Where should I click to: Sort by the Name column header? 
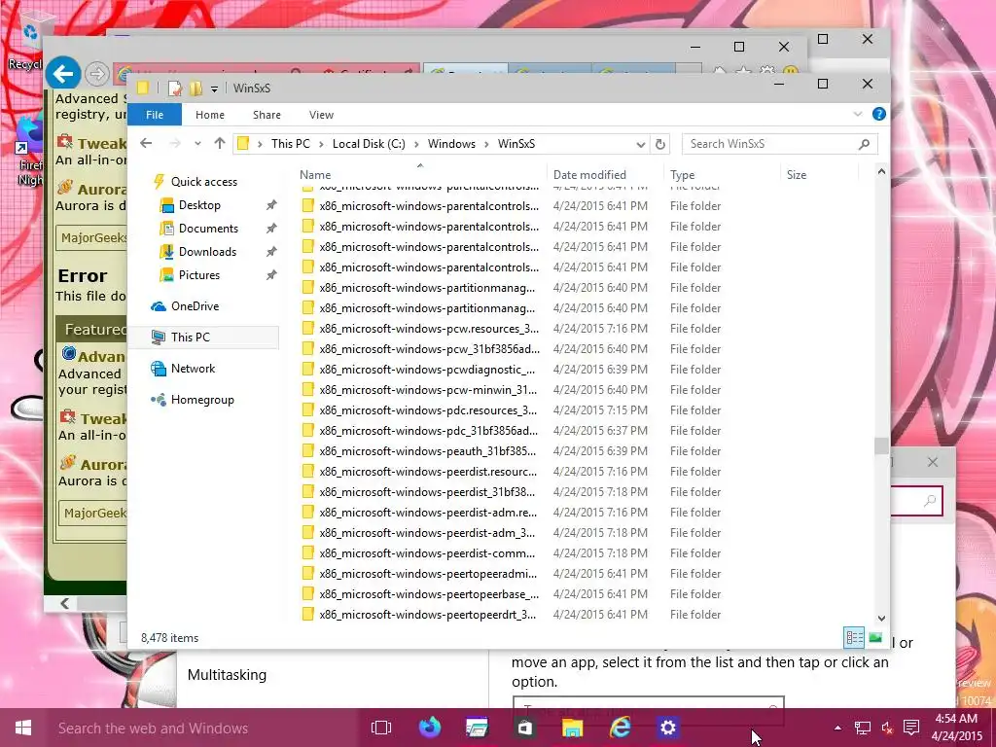coord(315,175)
